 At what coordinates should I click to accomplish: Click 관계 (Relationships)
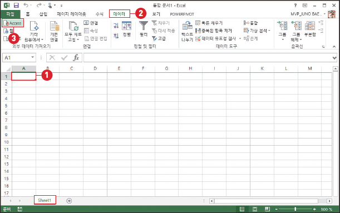(x=250, y=38)
